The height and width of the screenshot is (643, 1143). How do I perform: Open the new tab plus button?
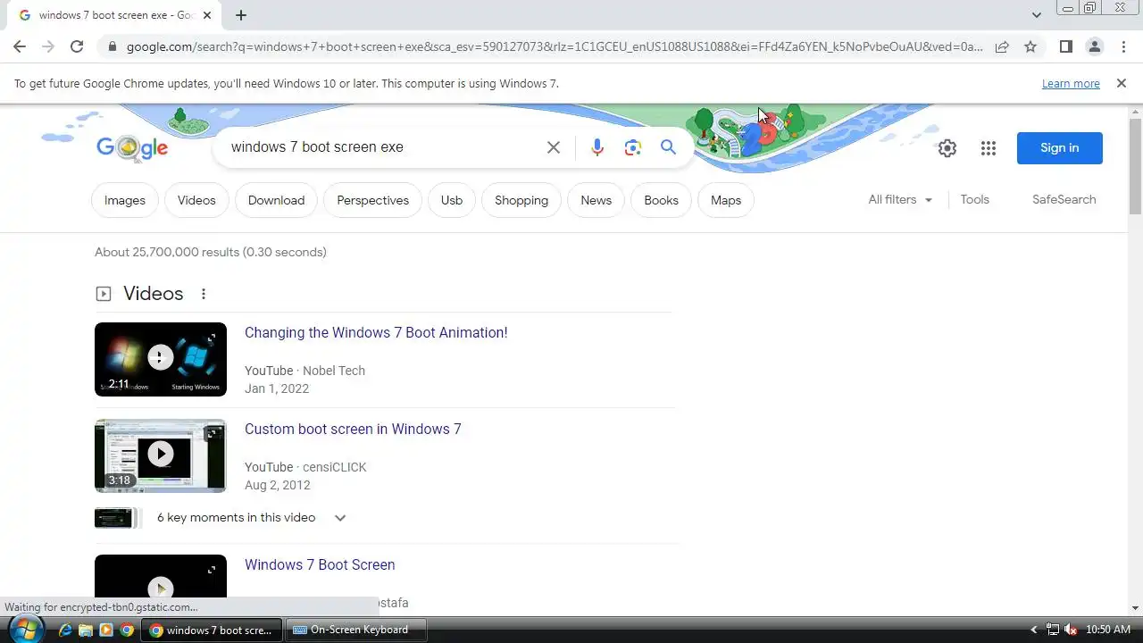point(241,15)
